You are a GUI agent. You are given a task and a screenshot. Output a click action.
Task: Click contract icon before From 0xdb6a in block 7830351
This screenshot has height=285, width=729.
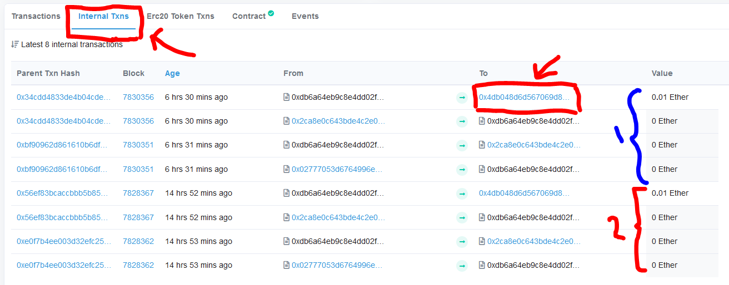pos(287,145)
